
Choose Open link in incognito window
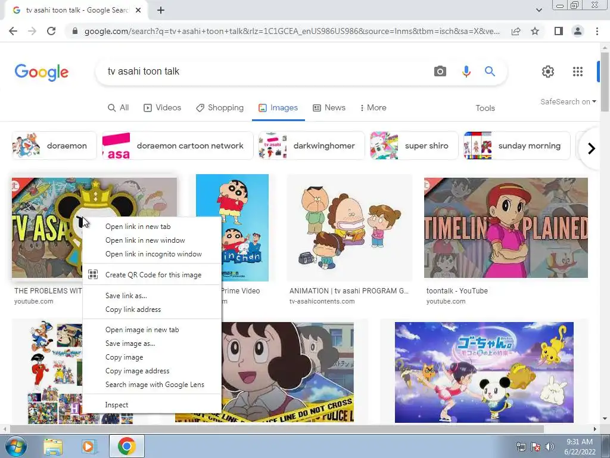coord(152,254)
